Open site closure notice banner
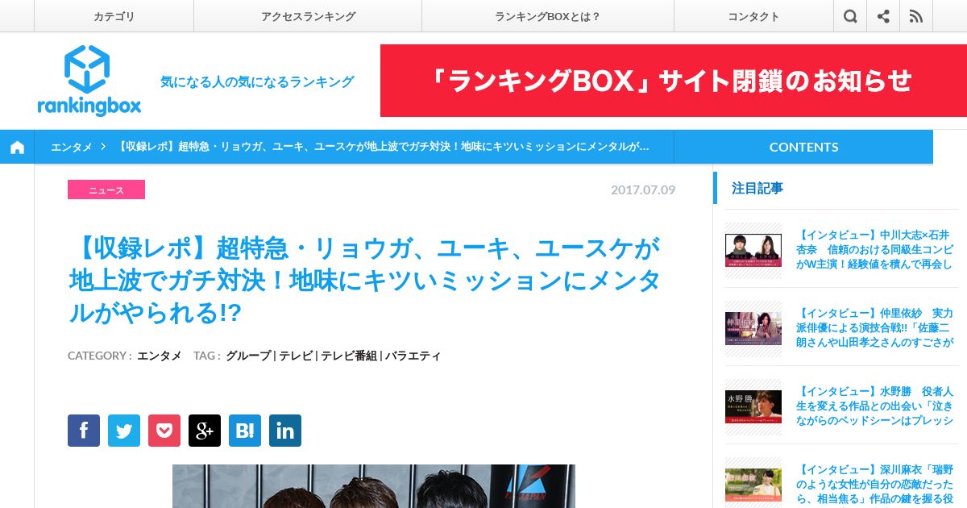 pos(673,81)
